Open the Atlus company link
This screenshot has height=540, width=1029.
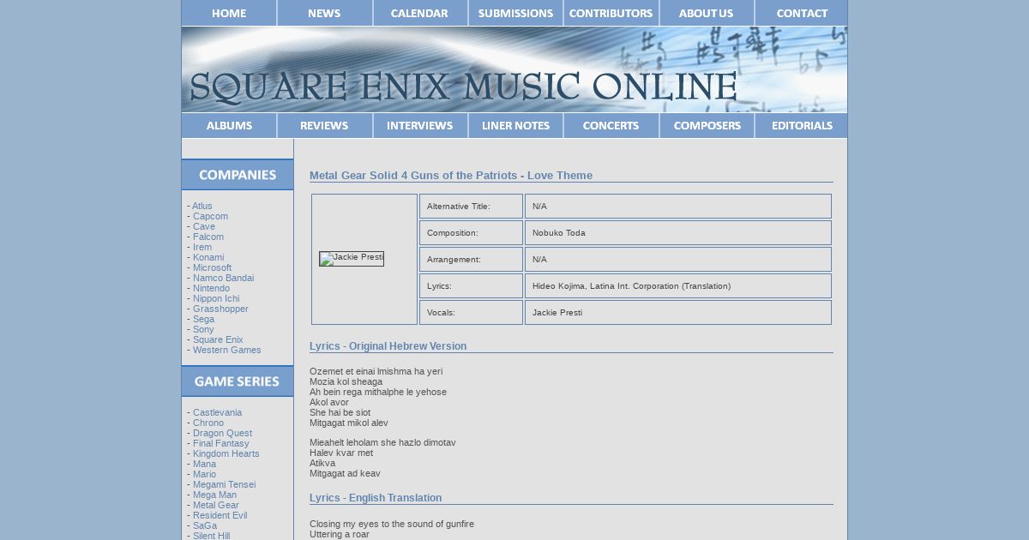(202, 206)
